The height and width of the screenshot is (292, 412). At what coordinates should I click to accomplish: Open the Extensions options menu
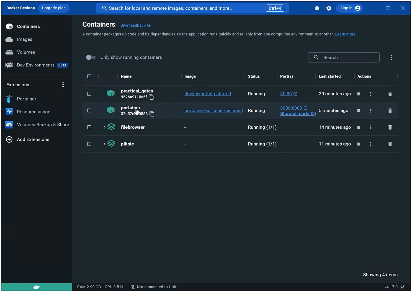point(63,85)
